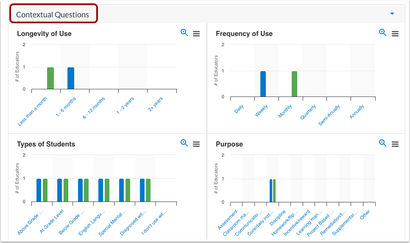This screenshot has width=410, height=243.
Task: Collapse the Contextual Questions section arrow
Action: click(x=392, y=14)
